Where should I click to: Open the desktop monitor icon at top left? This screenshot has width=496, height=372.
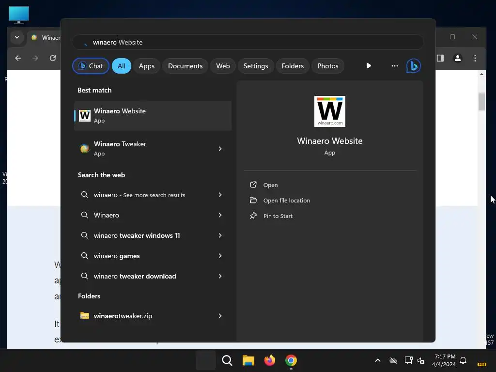click(x=19, y=15)
